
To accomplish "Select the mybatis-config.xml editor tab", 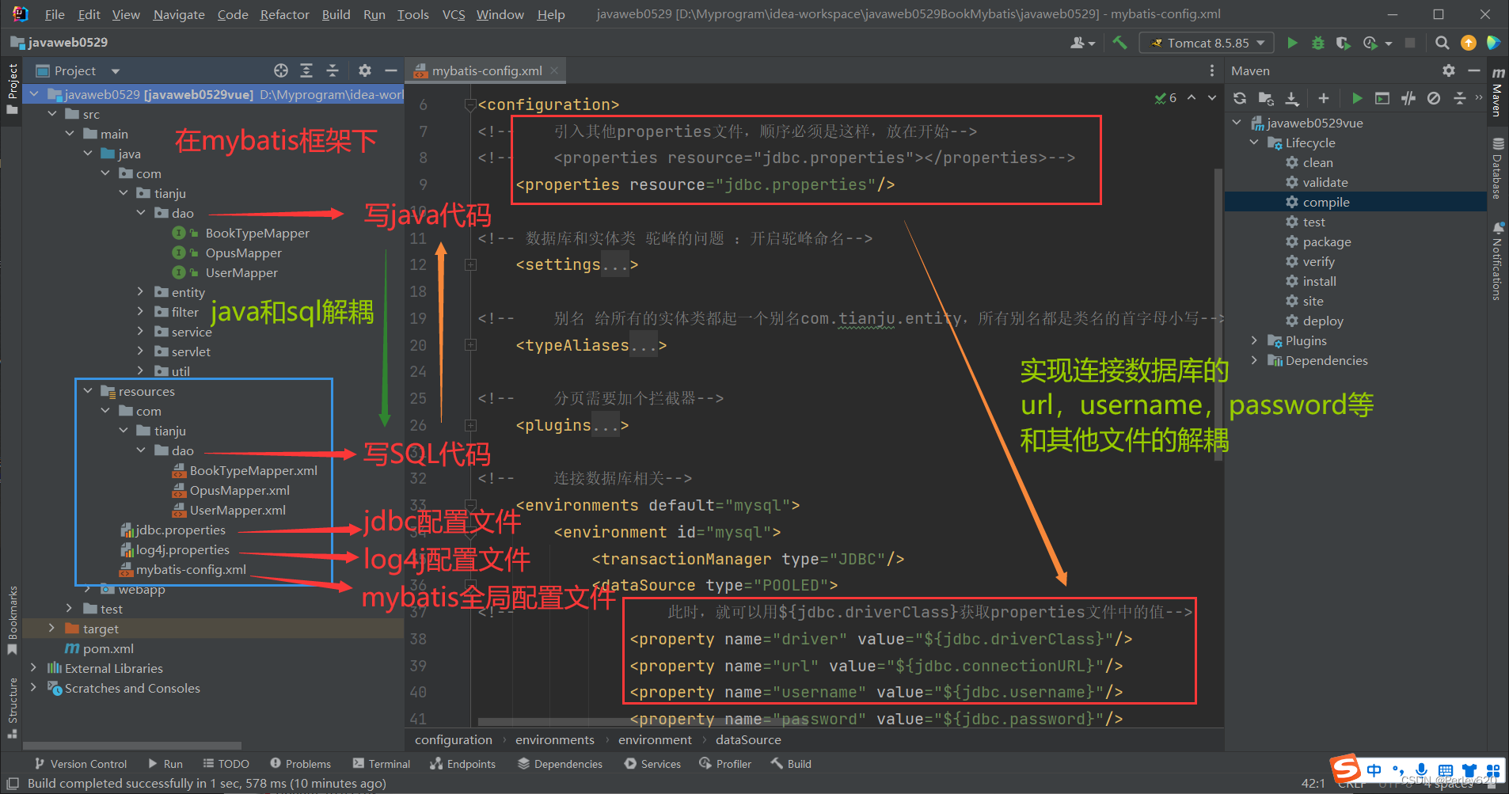I will (x=486, y=70).
